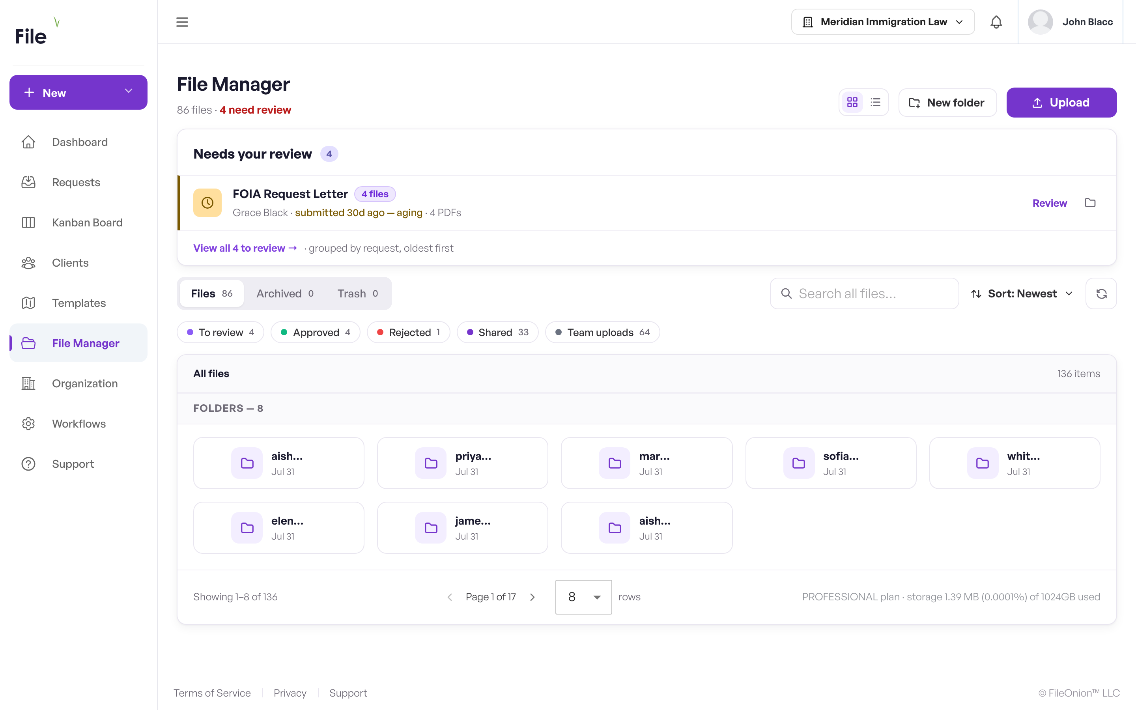The image size is (1136, 710).
Task: Open the priya... folder
Action: pyautogui.click(x=462, y=463)
